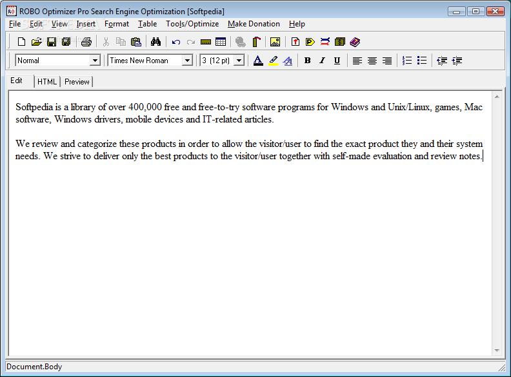Open the Insert menu
This screenshot has height=377, width=511.
click(x=86, y=24)
